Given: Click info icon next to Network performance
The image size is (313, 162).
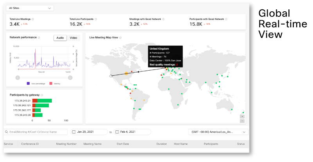Looking at the screenshot, I should pos(39,37).
